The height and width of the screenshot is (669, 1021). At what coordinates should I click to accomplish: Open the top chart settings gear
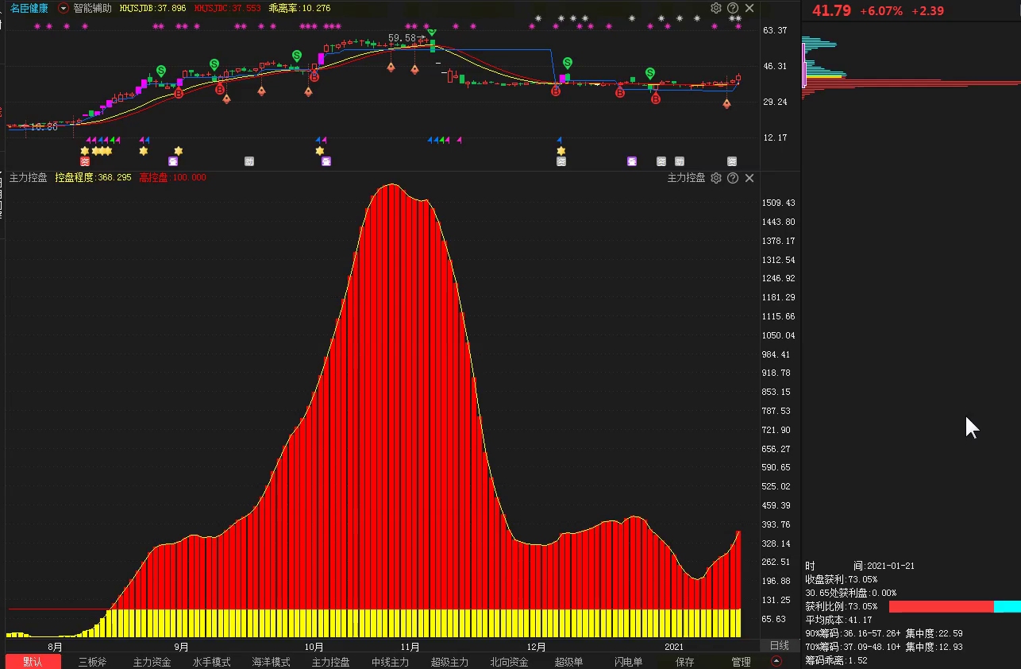(x=716, y=8)
